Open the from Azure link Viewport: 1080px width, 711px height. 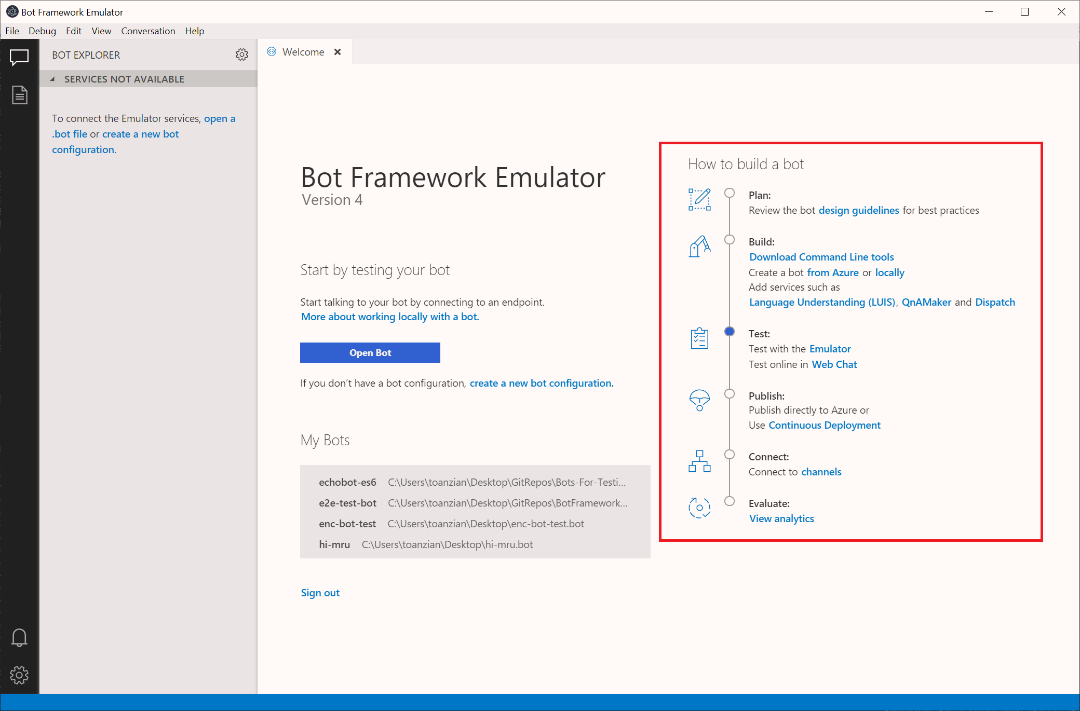click(x=833, y=272)
